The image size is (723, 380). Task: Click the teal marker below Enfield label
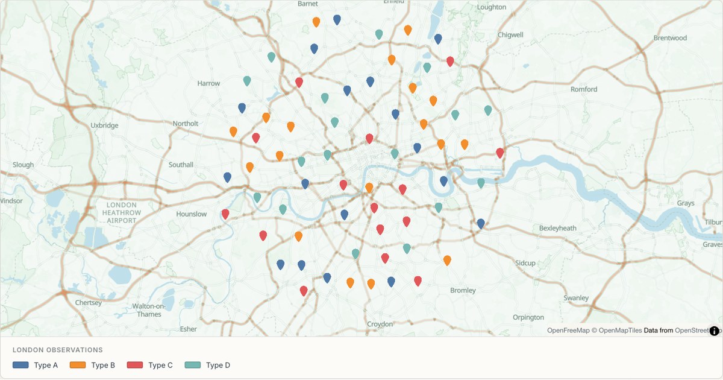(x=379, y=34)
